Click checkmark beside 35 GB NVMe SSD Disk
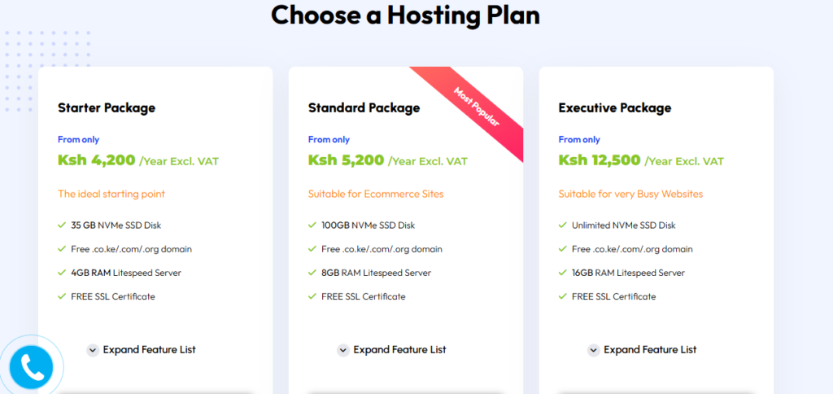The width and height of the screenshot is (833, 394). click(62, 225)
